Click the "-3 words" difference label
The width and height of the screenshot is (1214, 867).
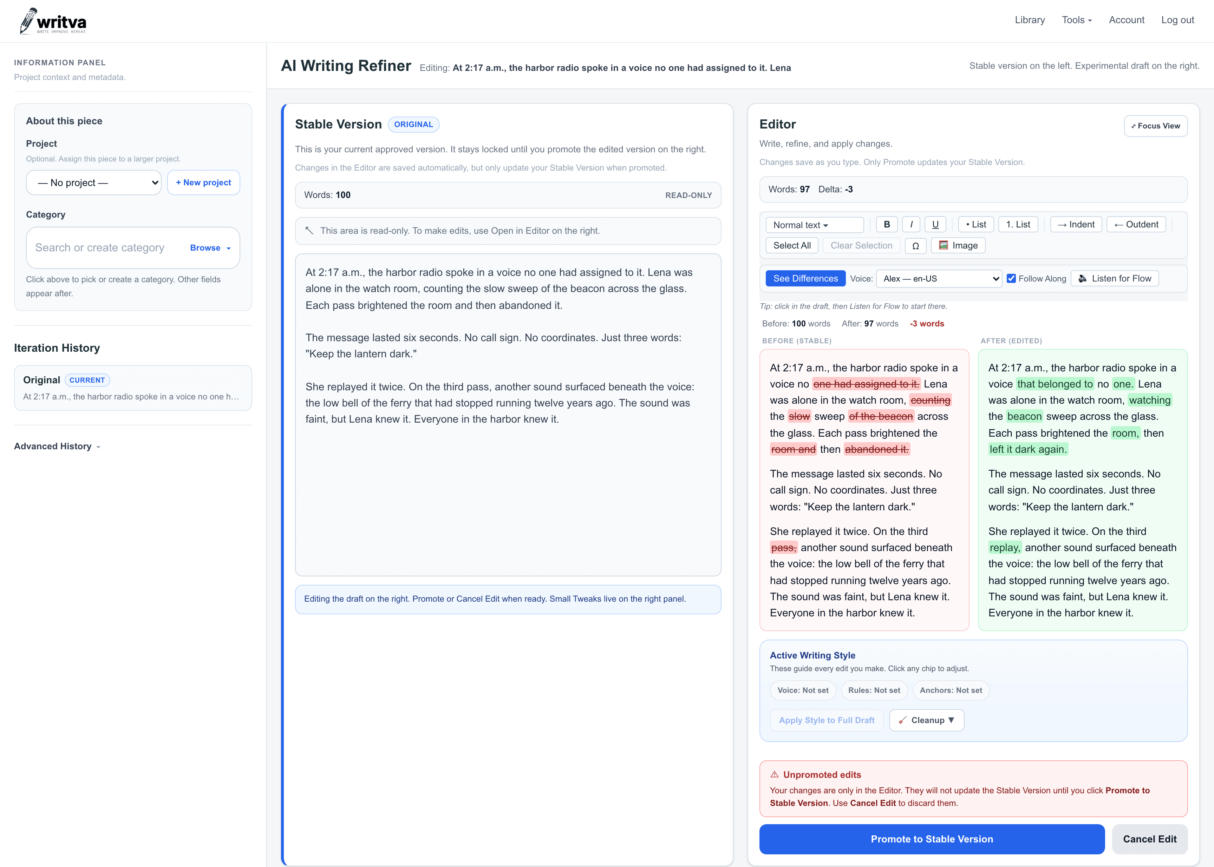point(927,324)
